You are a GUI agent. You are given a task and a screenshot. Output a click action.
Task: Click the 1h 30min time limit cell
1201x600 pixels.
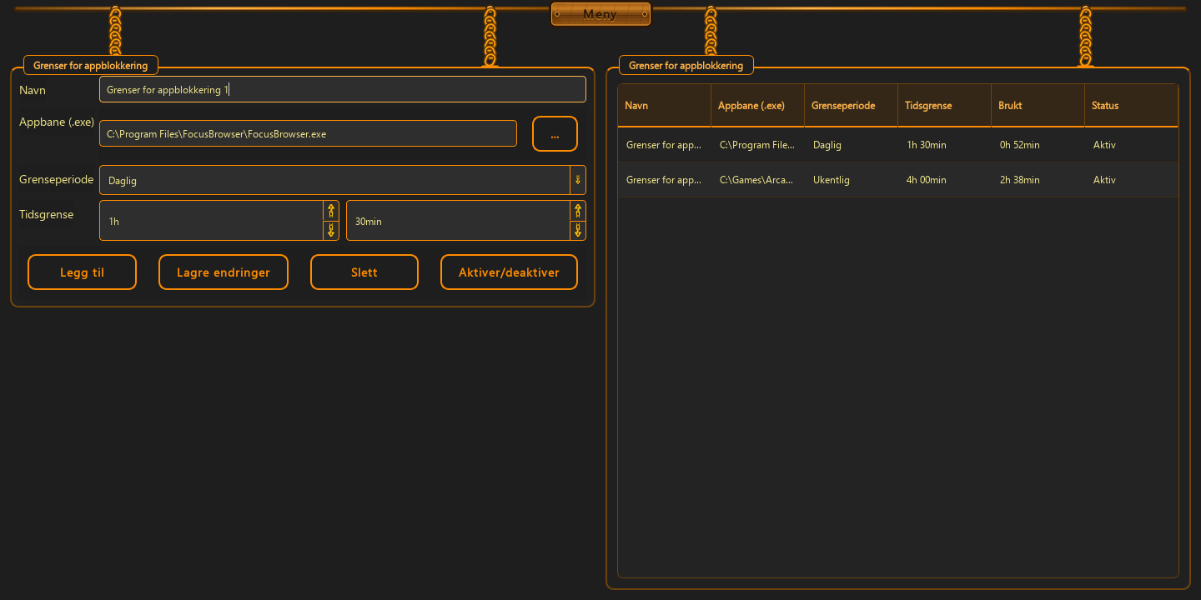(945, 145)
